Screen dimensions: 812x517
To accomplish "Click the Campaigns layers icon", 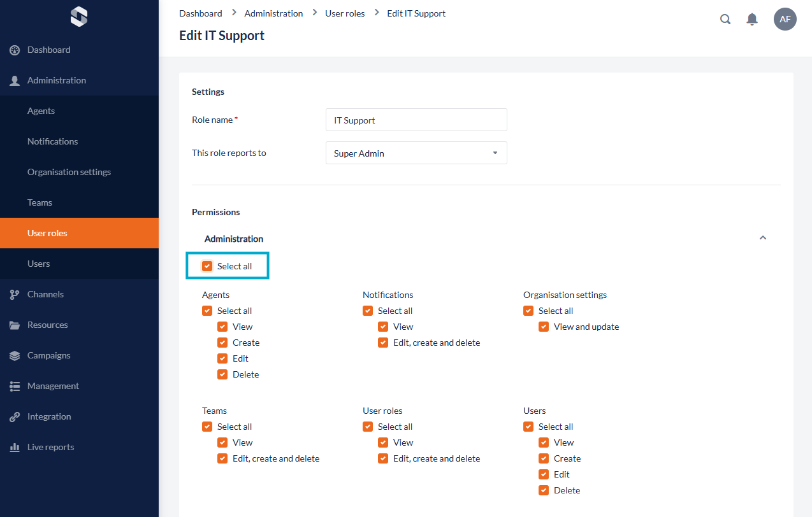I will [x=15, y=356].
